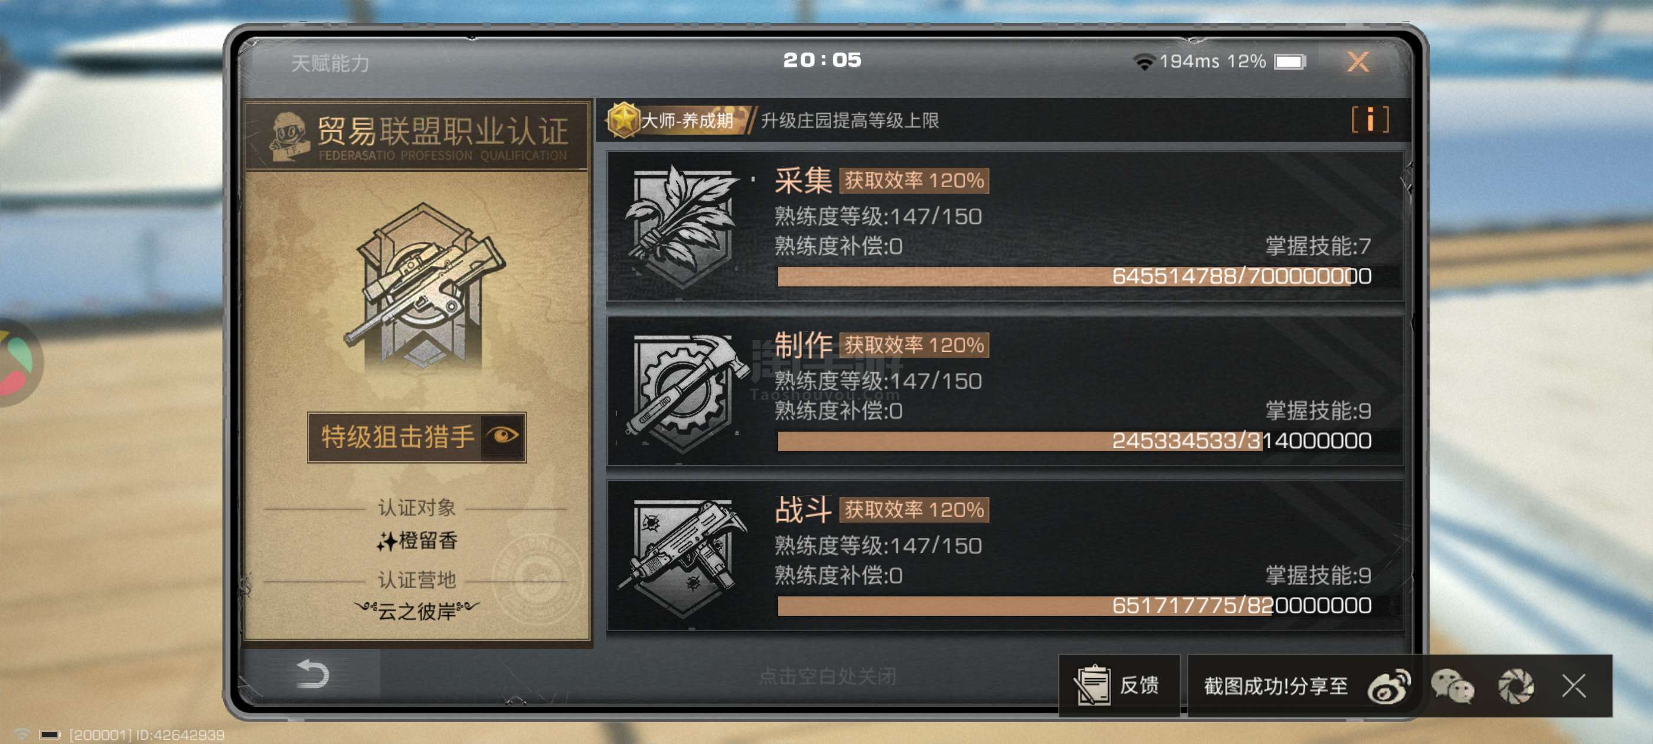Share screenshot to WeChat icon
The image size is (1653, 744).
click(x=1452, y=686)
